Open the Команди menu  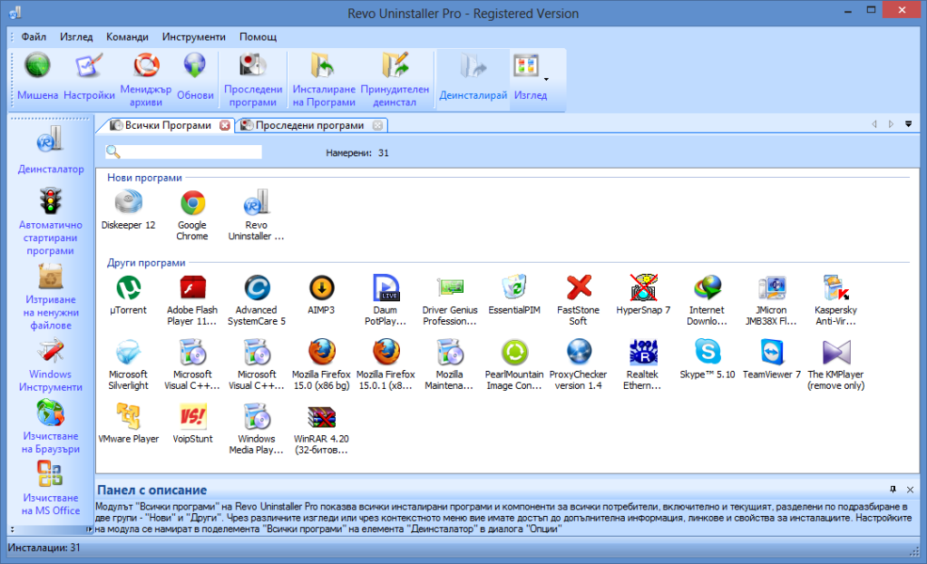(x=127, y=36)
